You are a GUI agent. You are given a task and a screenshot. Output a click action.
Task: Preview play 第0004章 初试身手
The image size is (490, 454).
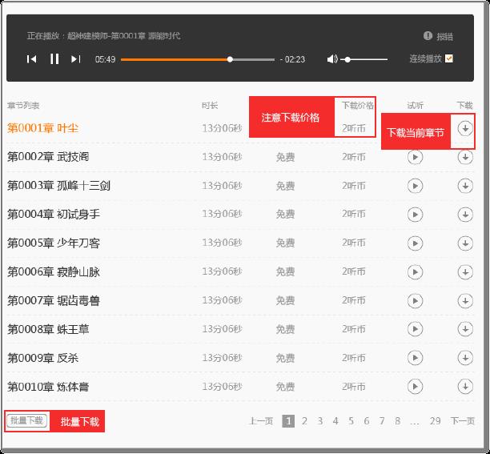tap(415, 215)
